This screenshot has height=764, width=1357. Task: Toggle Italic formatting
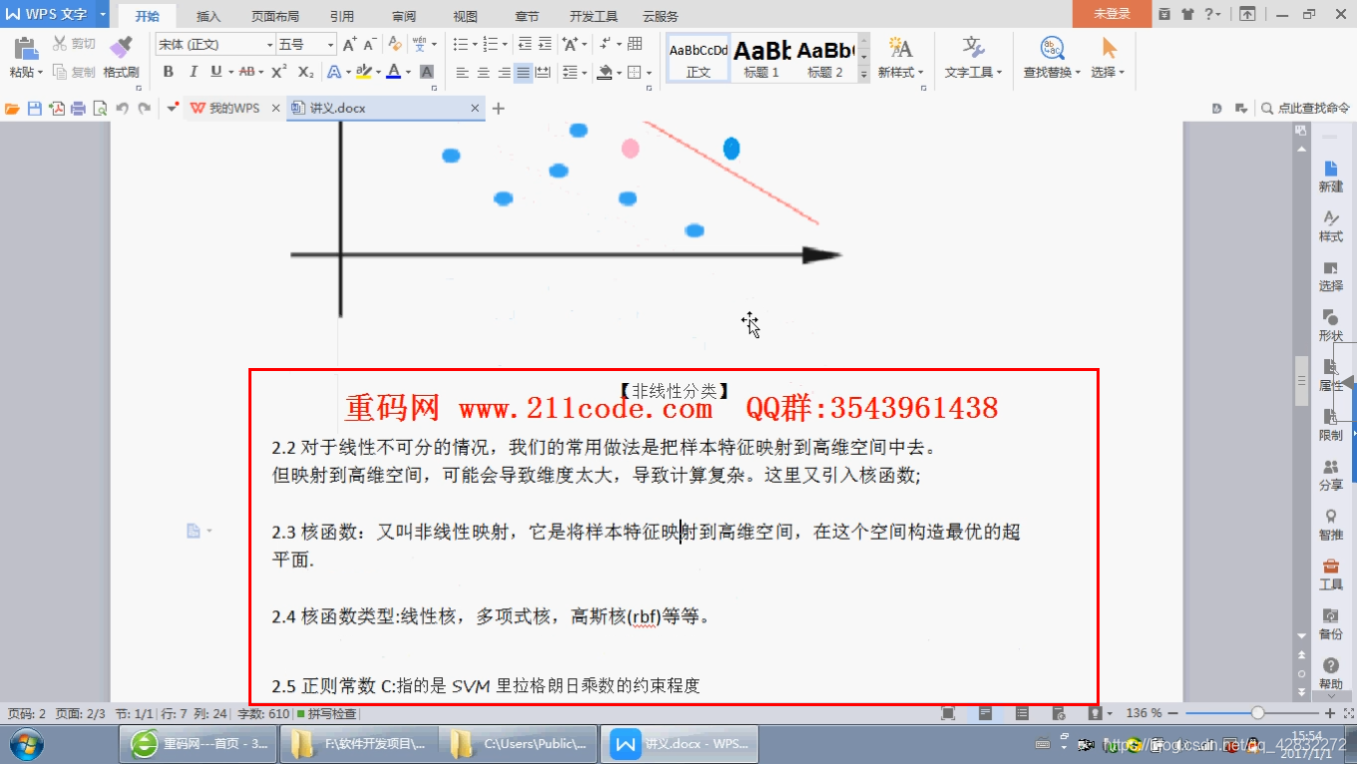tap(192, 72)
